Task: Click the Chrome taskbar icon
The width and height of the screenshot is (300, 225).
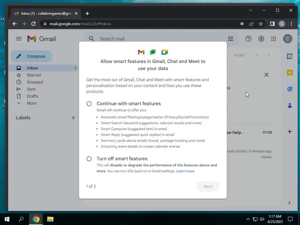Action: pyautogui.click(x=36, y=219)
